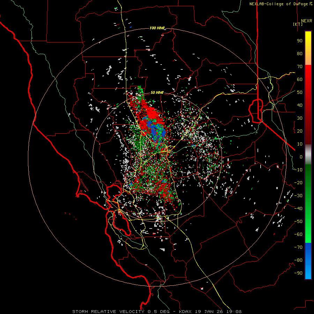The width and height of the screenshot is (314, 314).
Task: Click the positive 10 value on velocity scale
Action: click(300, 144)
